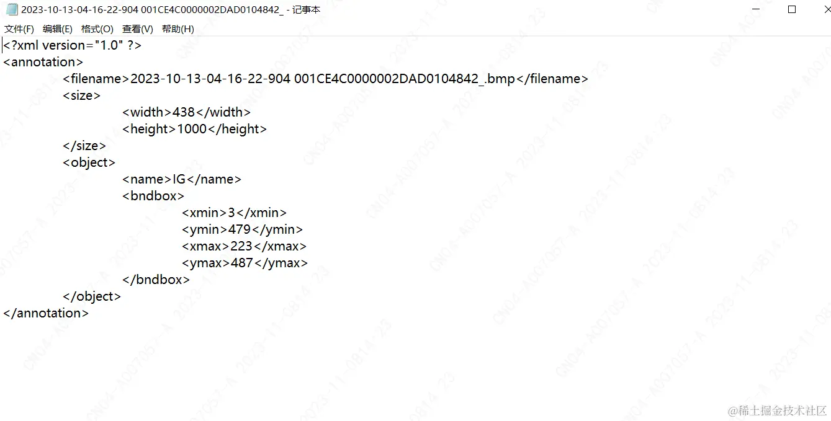Viewport: 831px width, 421px height.
Task: Place cursor in the filename tag line
Action: [x=326, y=79]
